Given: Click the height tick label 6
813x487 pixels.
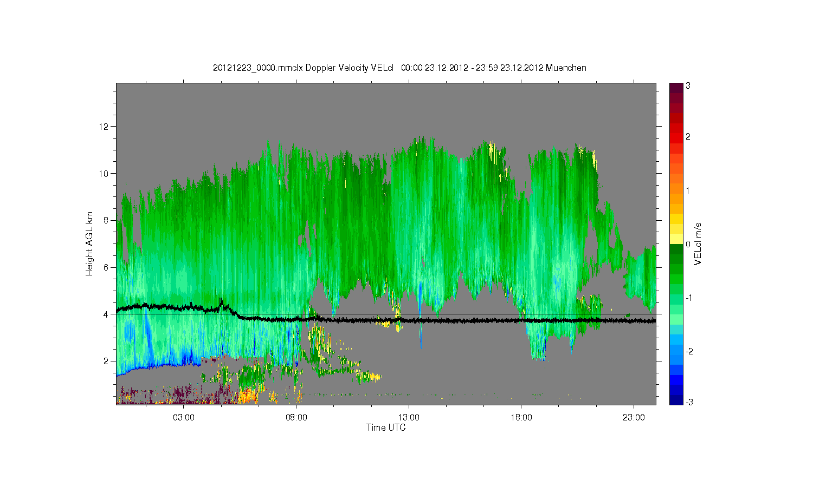Looking at the screenshot, I should click(106, 267).
